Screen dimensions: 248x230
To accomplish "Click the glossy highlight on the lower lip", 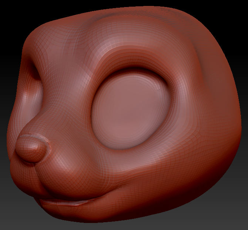I will [80, 203].
